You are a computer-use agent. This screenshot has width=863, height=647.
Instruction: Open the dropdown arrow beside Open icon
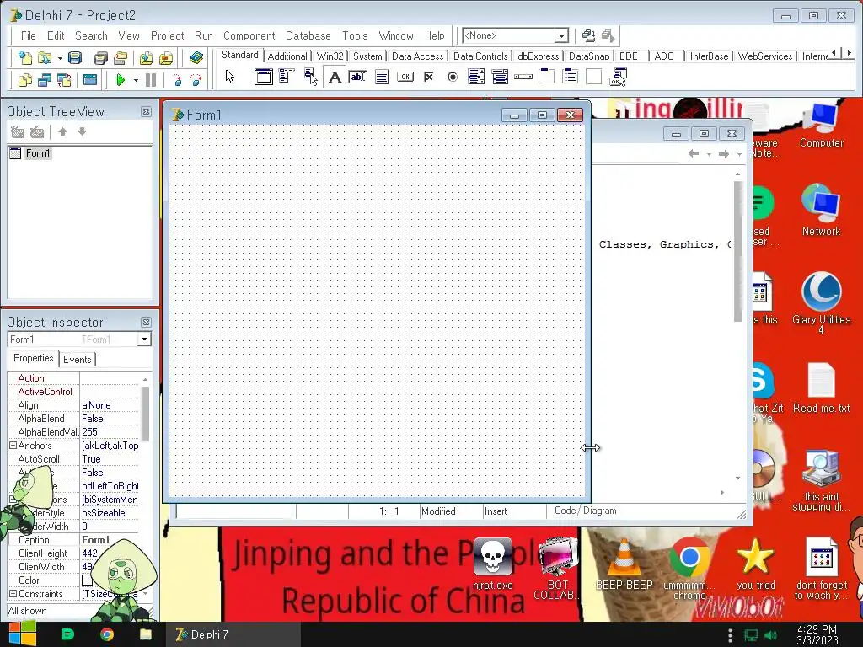(60, 58)
